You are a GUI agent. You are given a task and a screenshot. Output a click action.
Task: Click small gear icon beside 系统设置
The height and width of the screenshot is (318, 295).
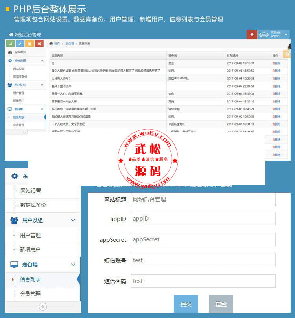pyautogui.click(x=10, y=60)
